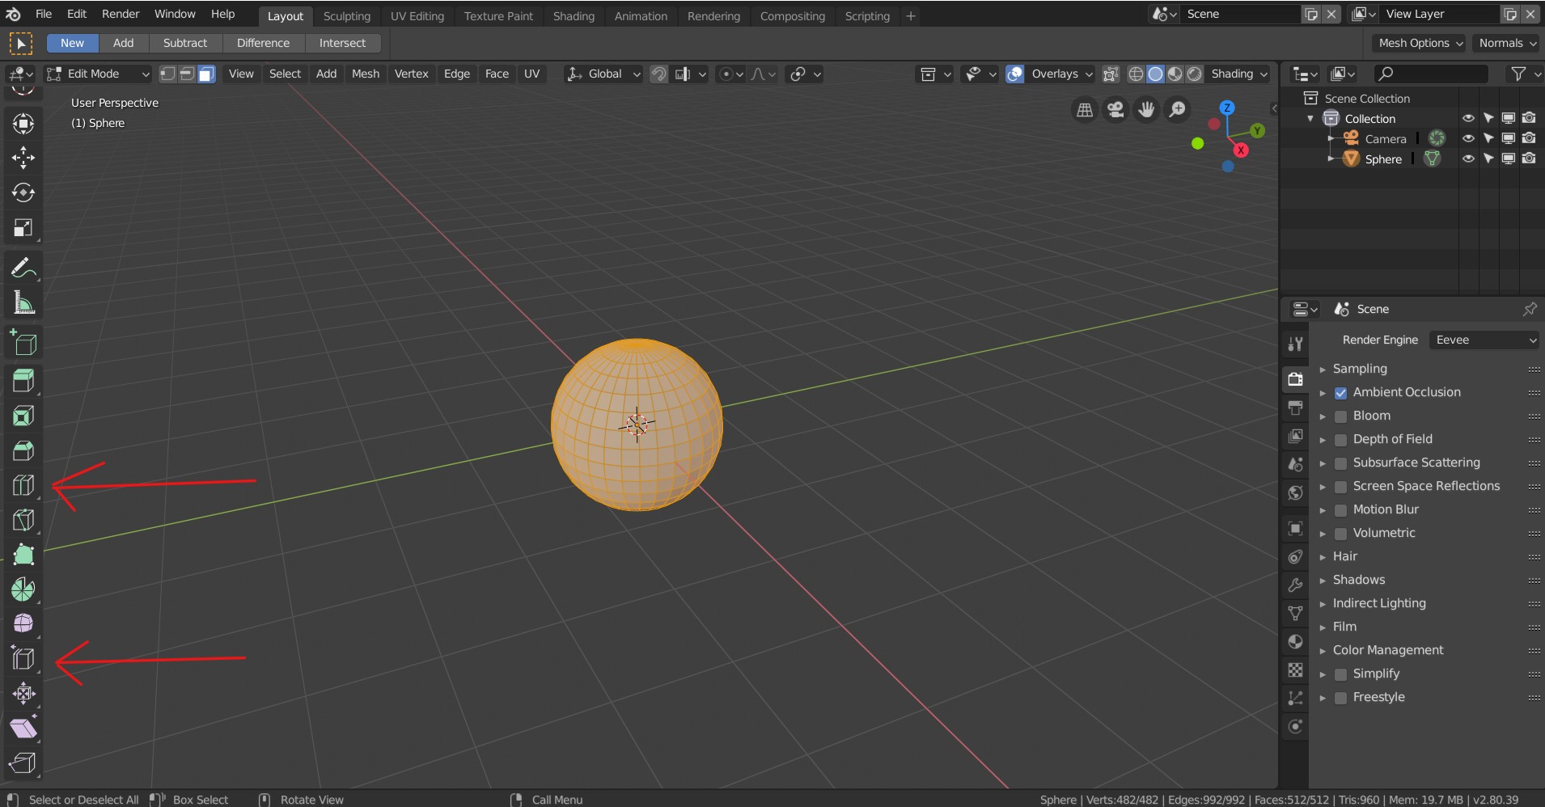Switch to wireframe viewport shading

click(1136, 74)
